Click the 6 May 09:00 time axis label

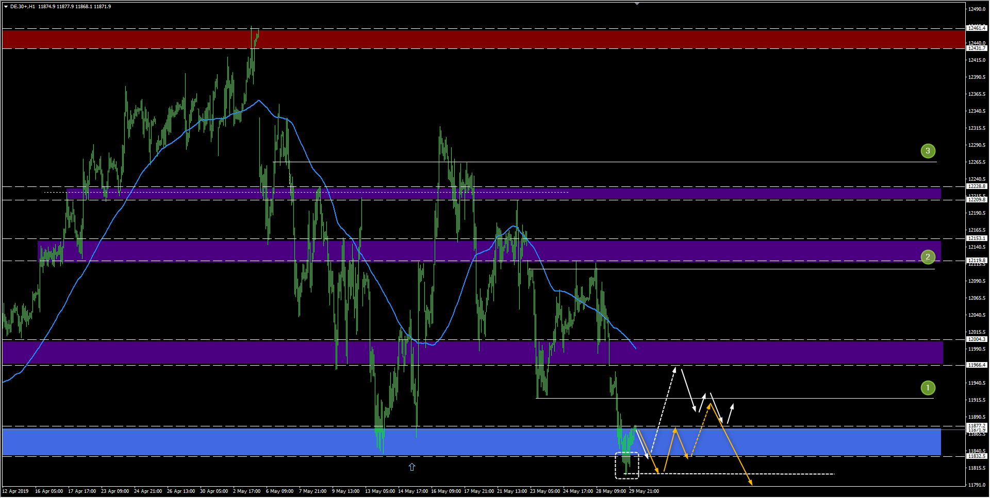[x=280, y=491]
